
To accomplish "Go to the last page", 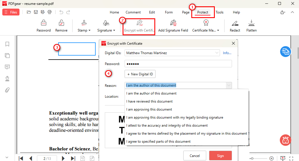I will (x=73, y=158).
